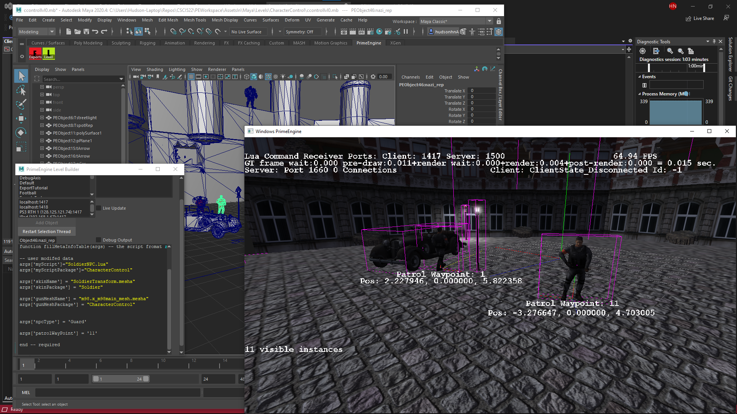Click the MEL script language toggle button
Viewport: 737px width, 414px height.
26,393
